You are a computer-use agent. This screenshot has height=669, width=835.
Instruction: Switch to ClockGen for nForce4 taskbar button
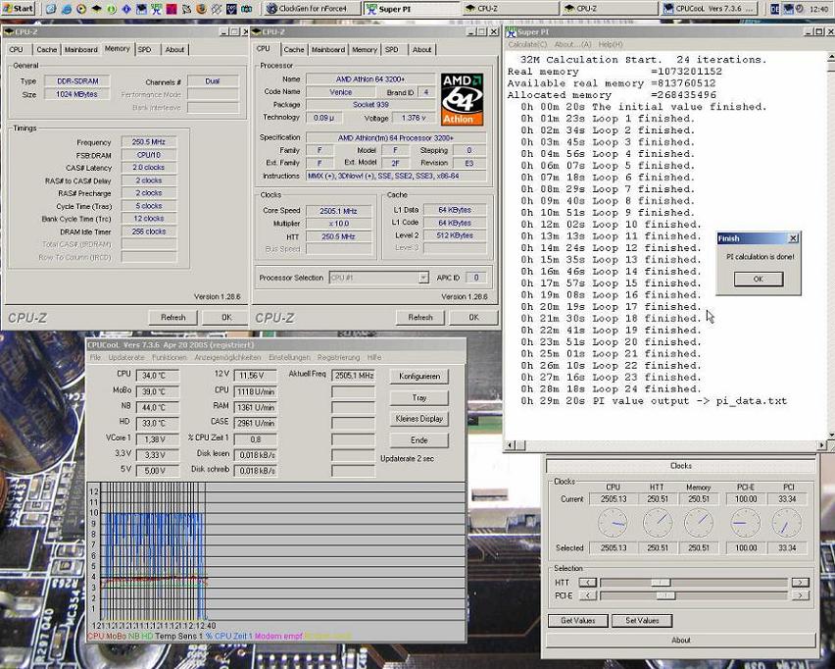click(312, 9)
